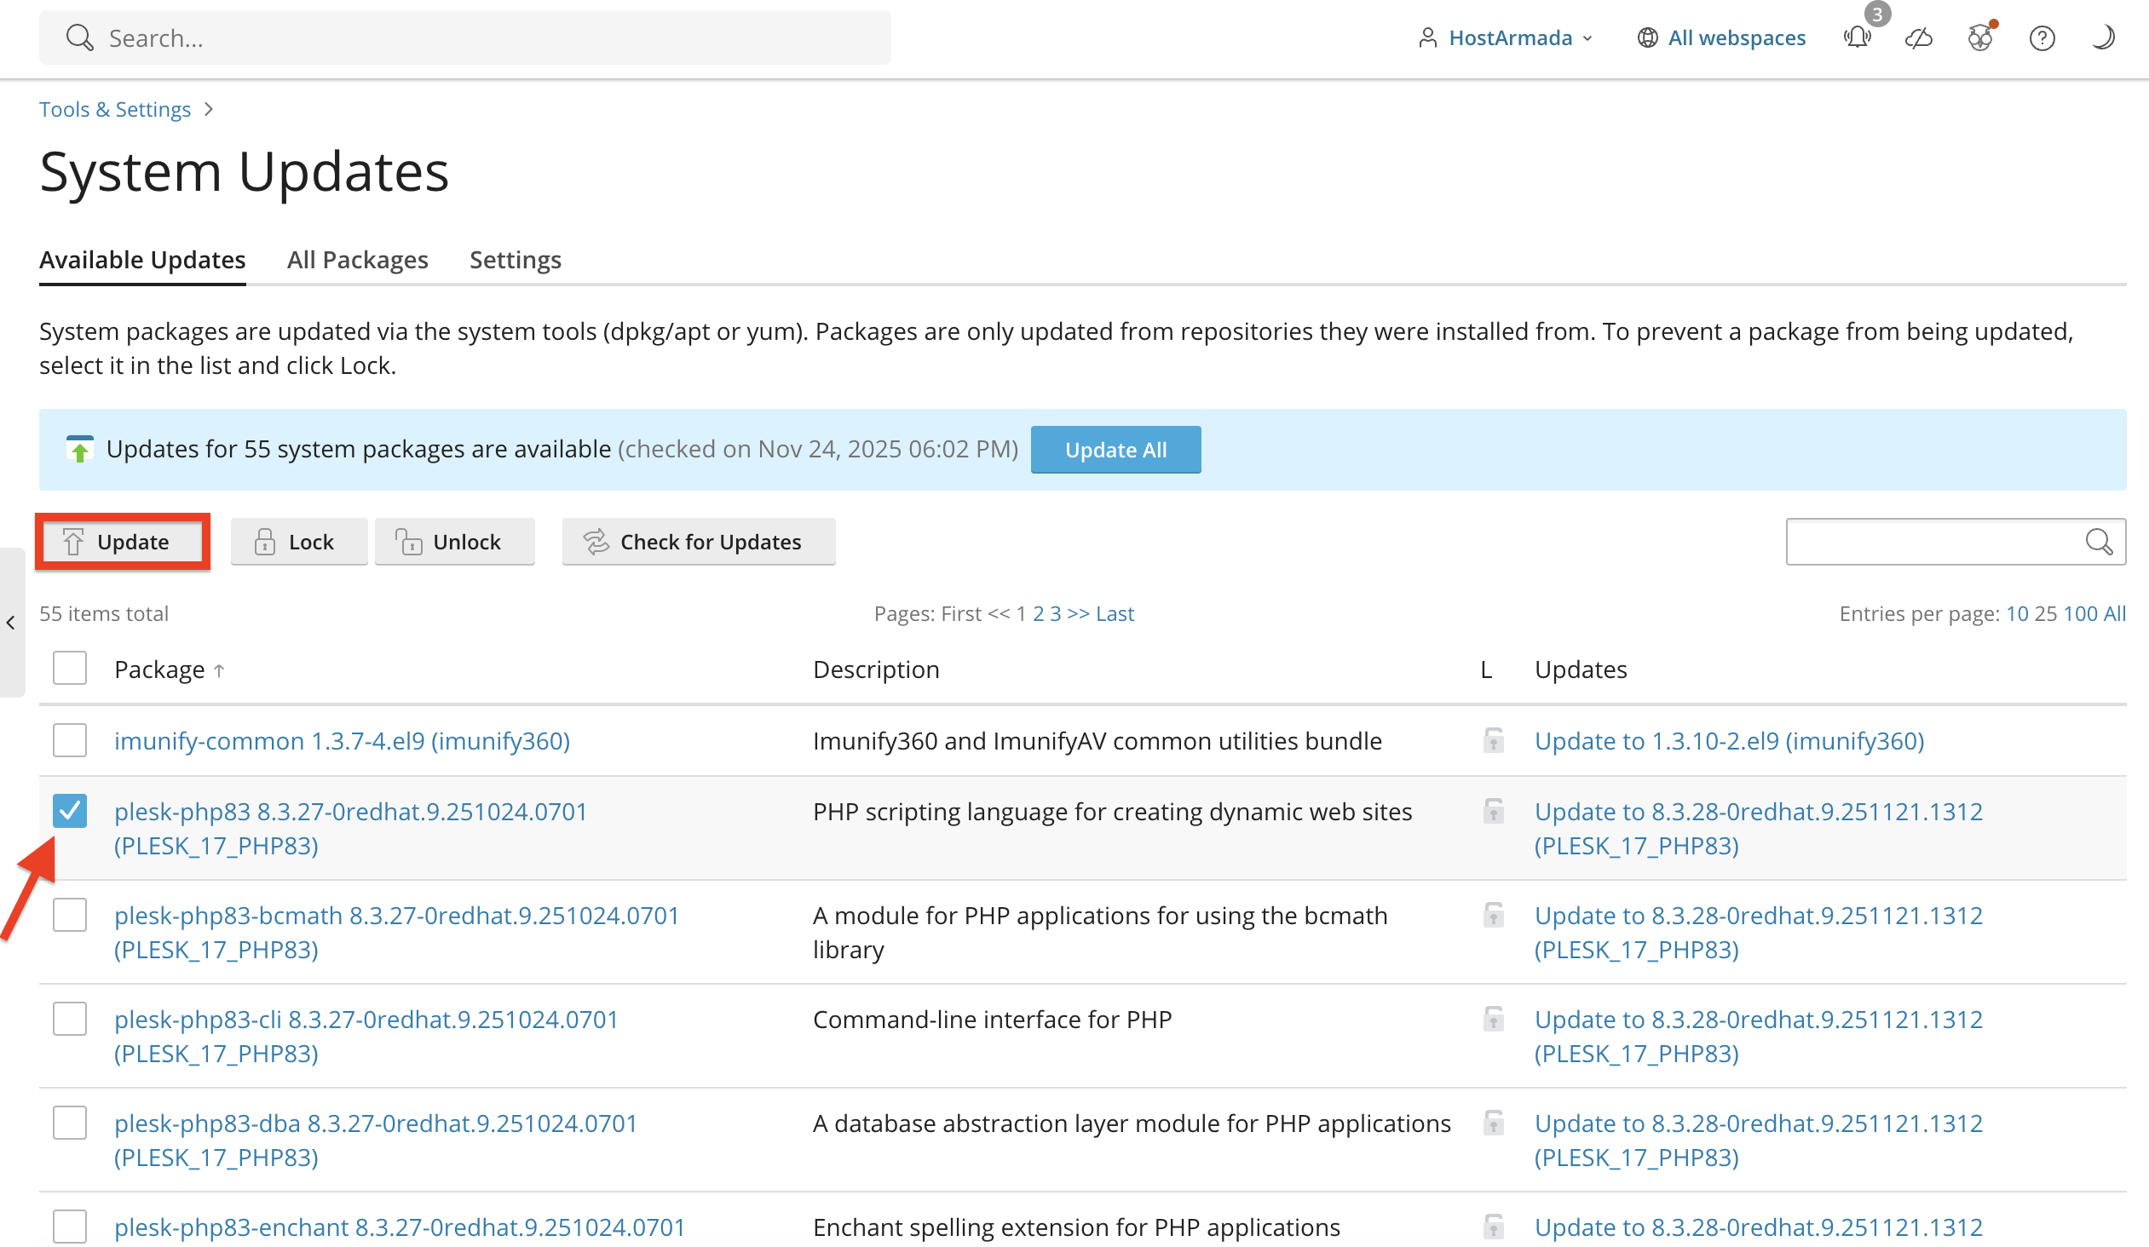Click the lock icon in the plesk-php83-dba row
2149x1247 pixels.
[x=1493, y=1123]
